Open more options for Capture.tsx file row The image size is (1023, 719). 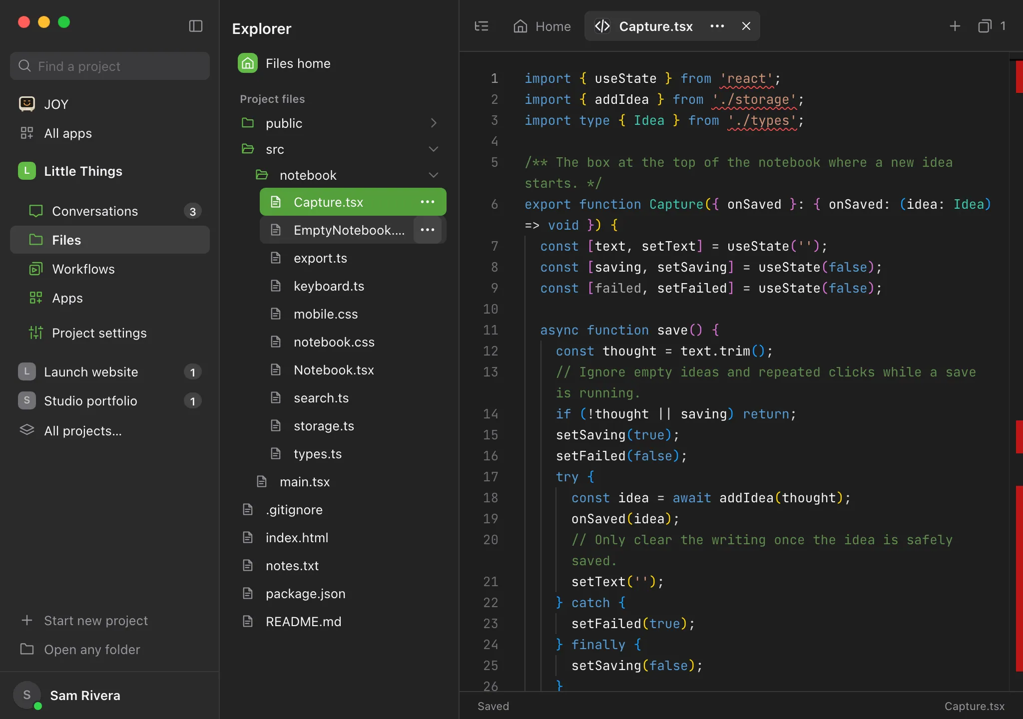tap(428, 202)
